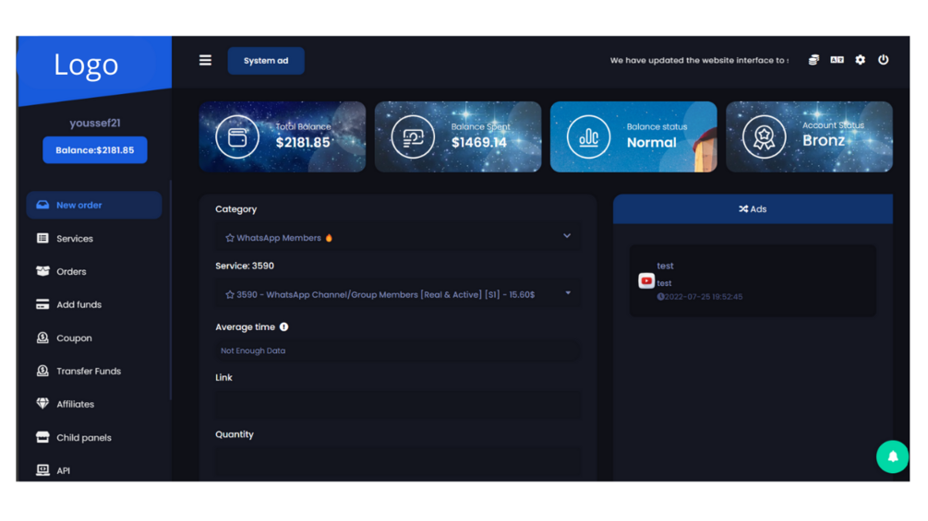Open settings via the gear icon
This screenshot has height=521, width=928.
(860, 60)
